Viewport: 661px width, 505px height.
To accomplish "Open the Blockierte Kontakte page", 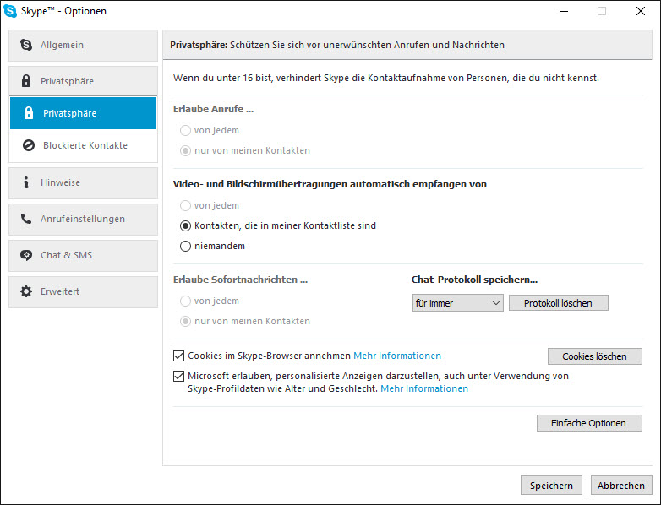I will click(x=83, y=145).
